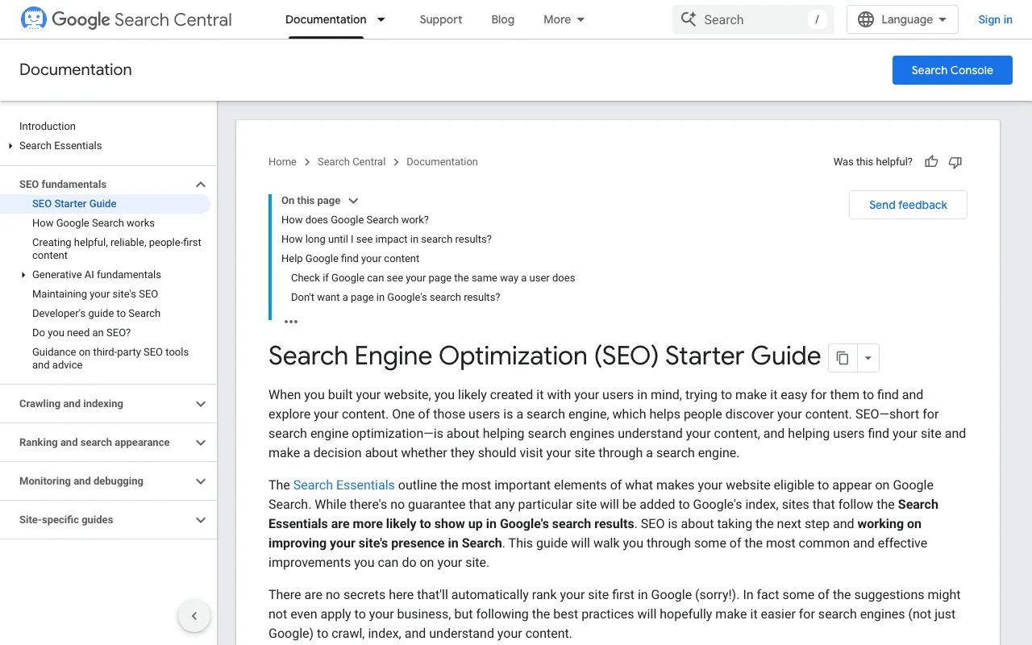Expand Monitoring and debugging section

[201, 481]
